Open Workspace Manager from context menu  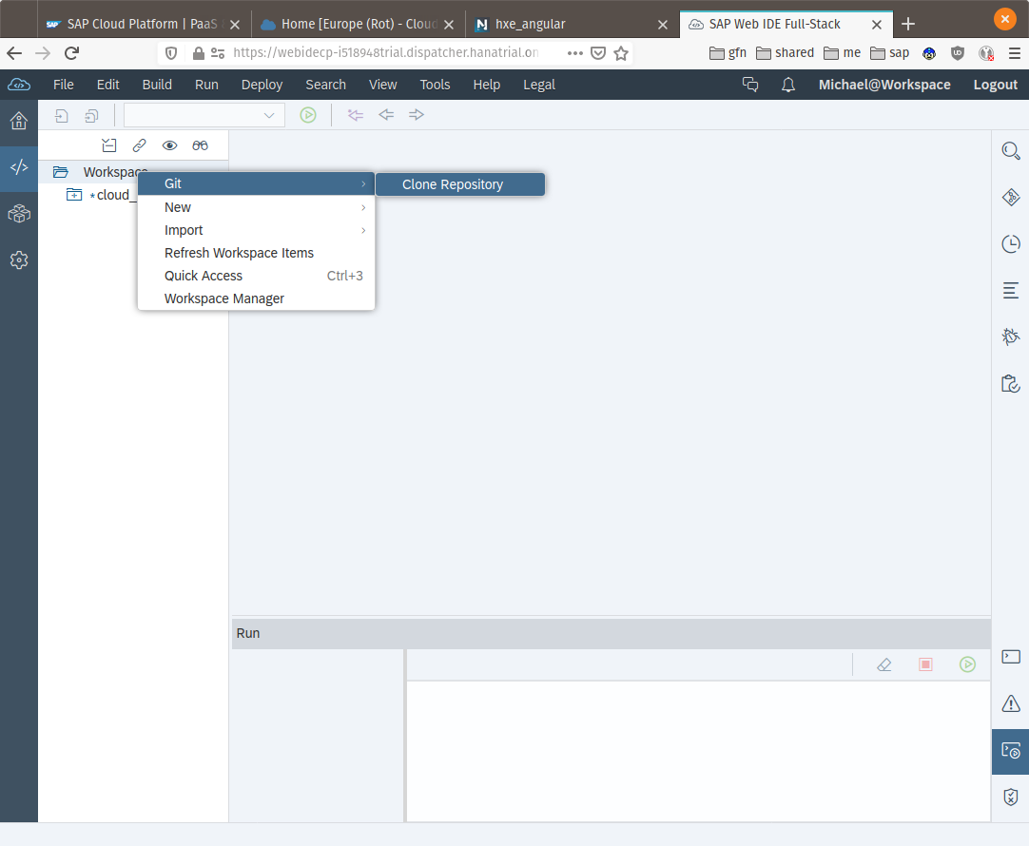pos(256,299)
